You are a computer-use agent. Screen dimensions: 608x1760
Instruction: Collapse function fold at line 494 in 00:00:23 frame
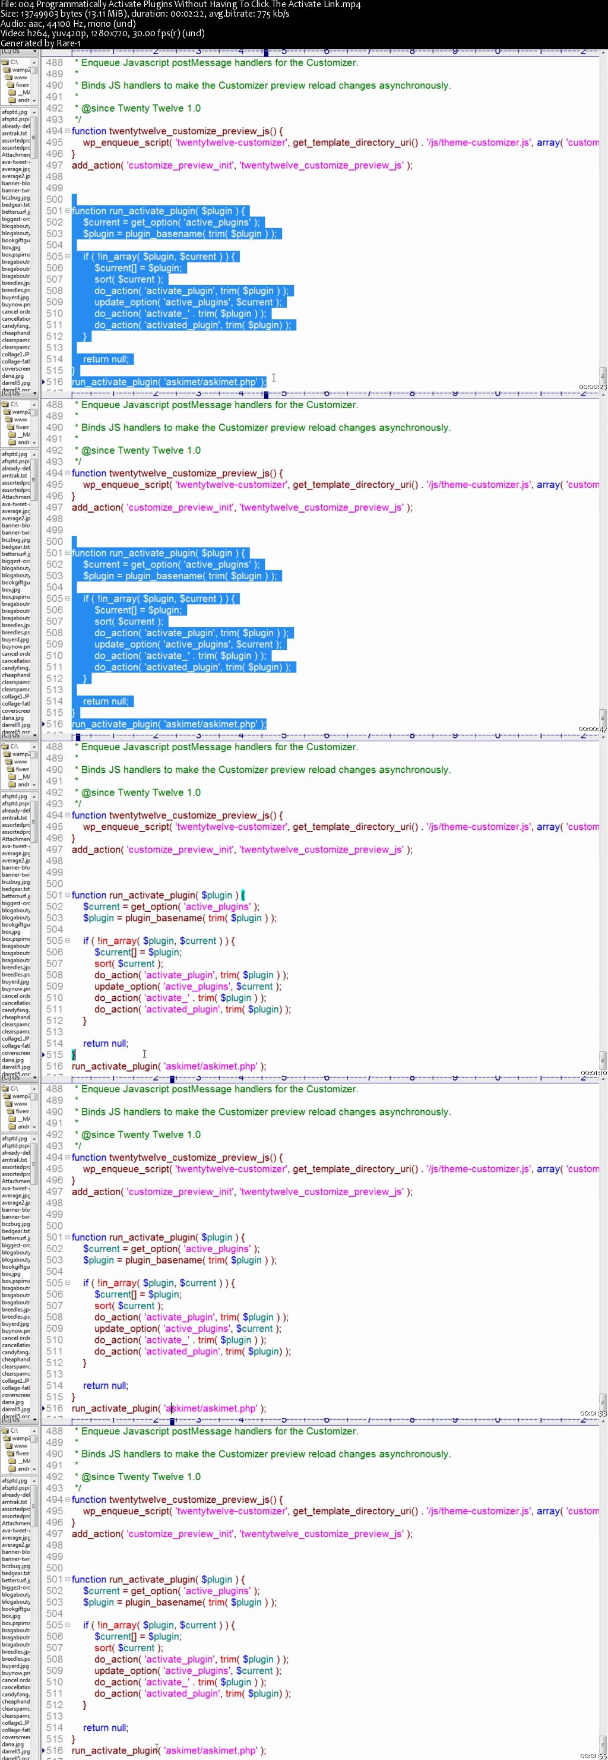(68, 131)
